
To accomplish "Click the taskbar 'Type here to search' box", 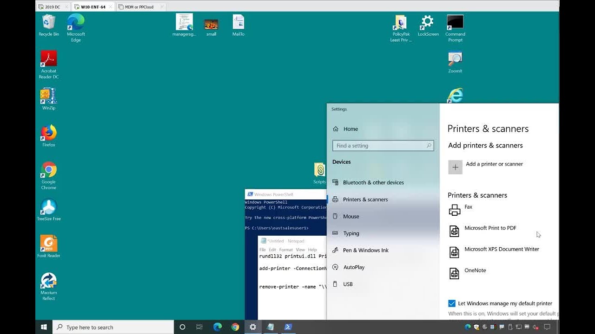I will [x=113, y=327].
